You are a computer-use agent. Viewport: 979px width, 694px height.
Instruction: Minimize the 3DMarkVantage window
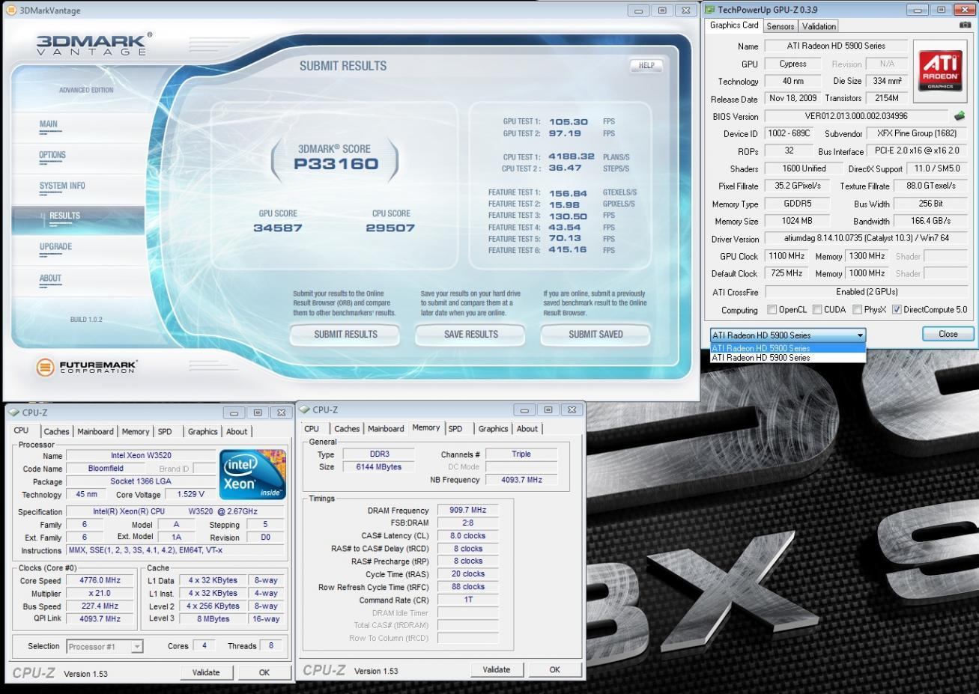tap(638, 10)
